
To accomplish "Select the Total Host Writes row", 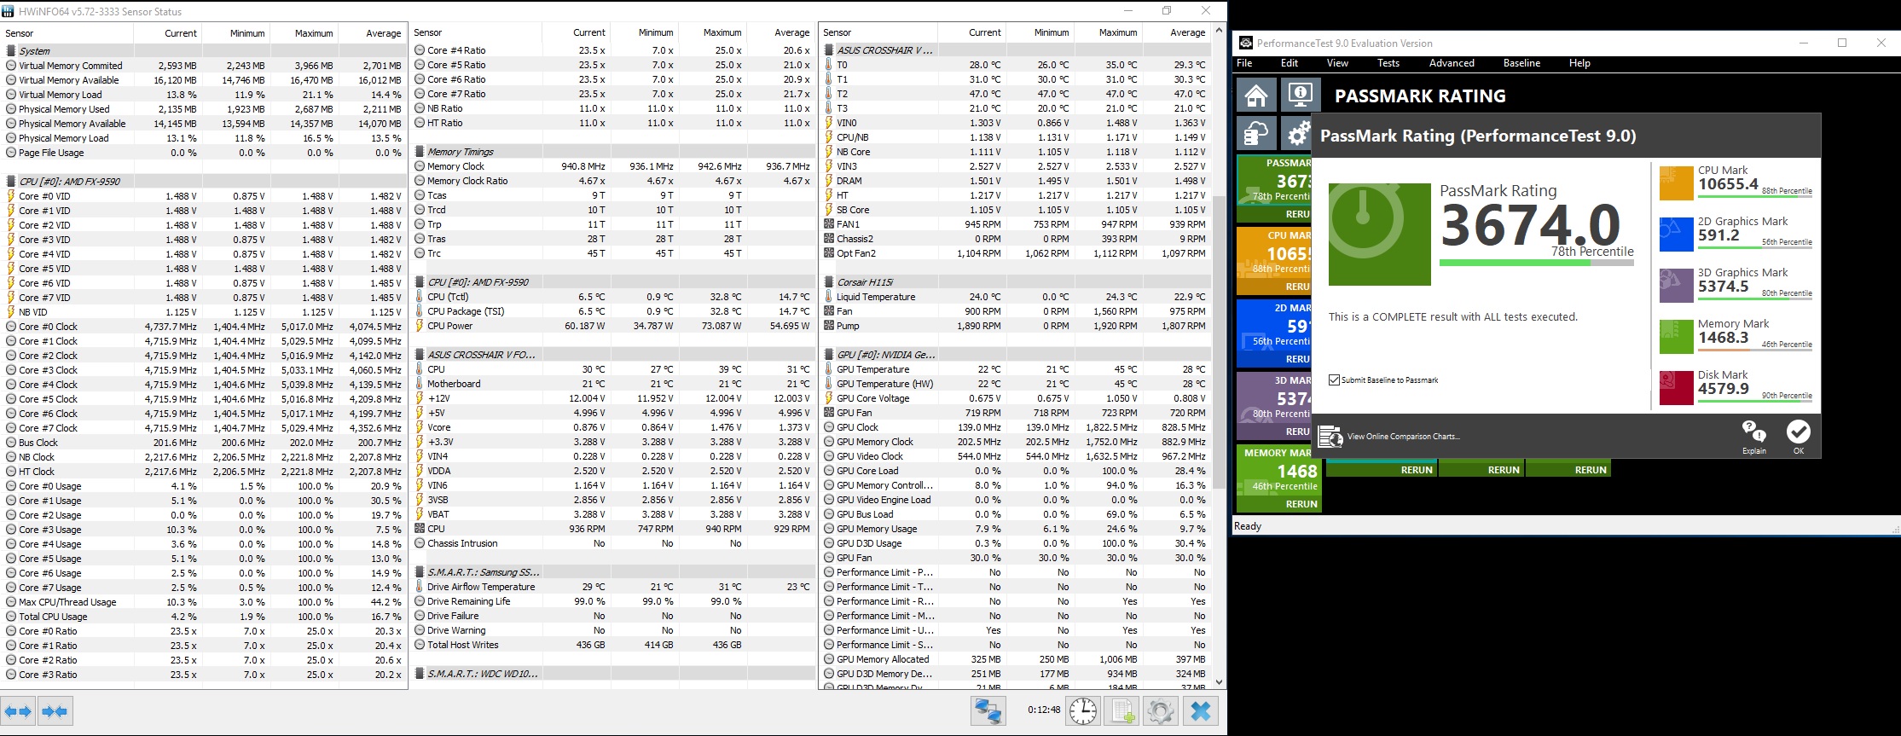I will click(612, 645).
